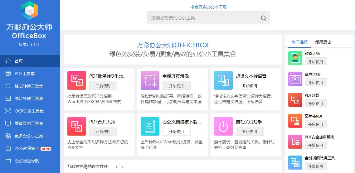Click the picture icon beside 图片处理工具集

pyautogui.click(x=8, y=99)
